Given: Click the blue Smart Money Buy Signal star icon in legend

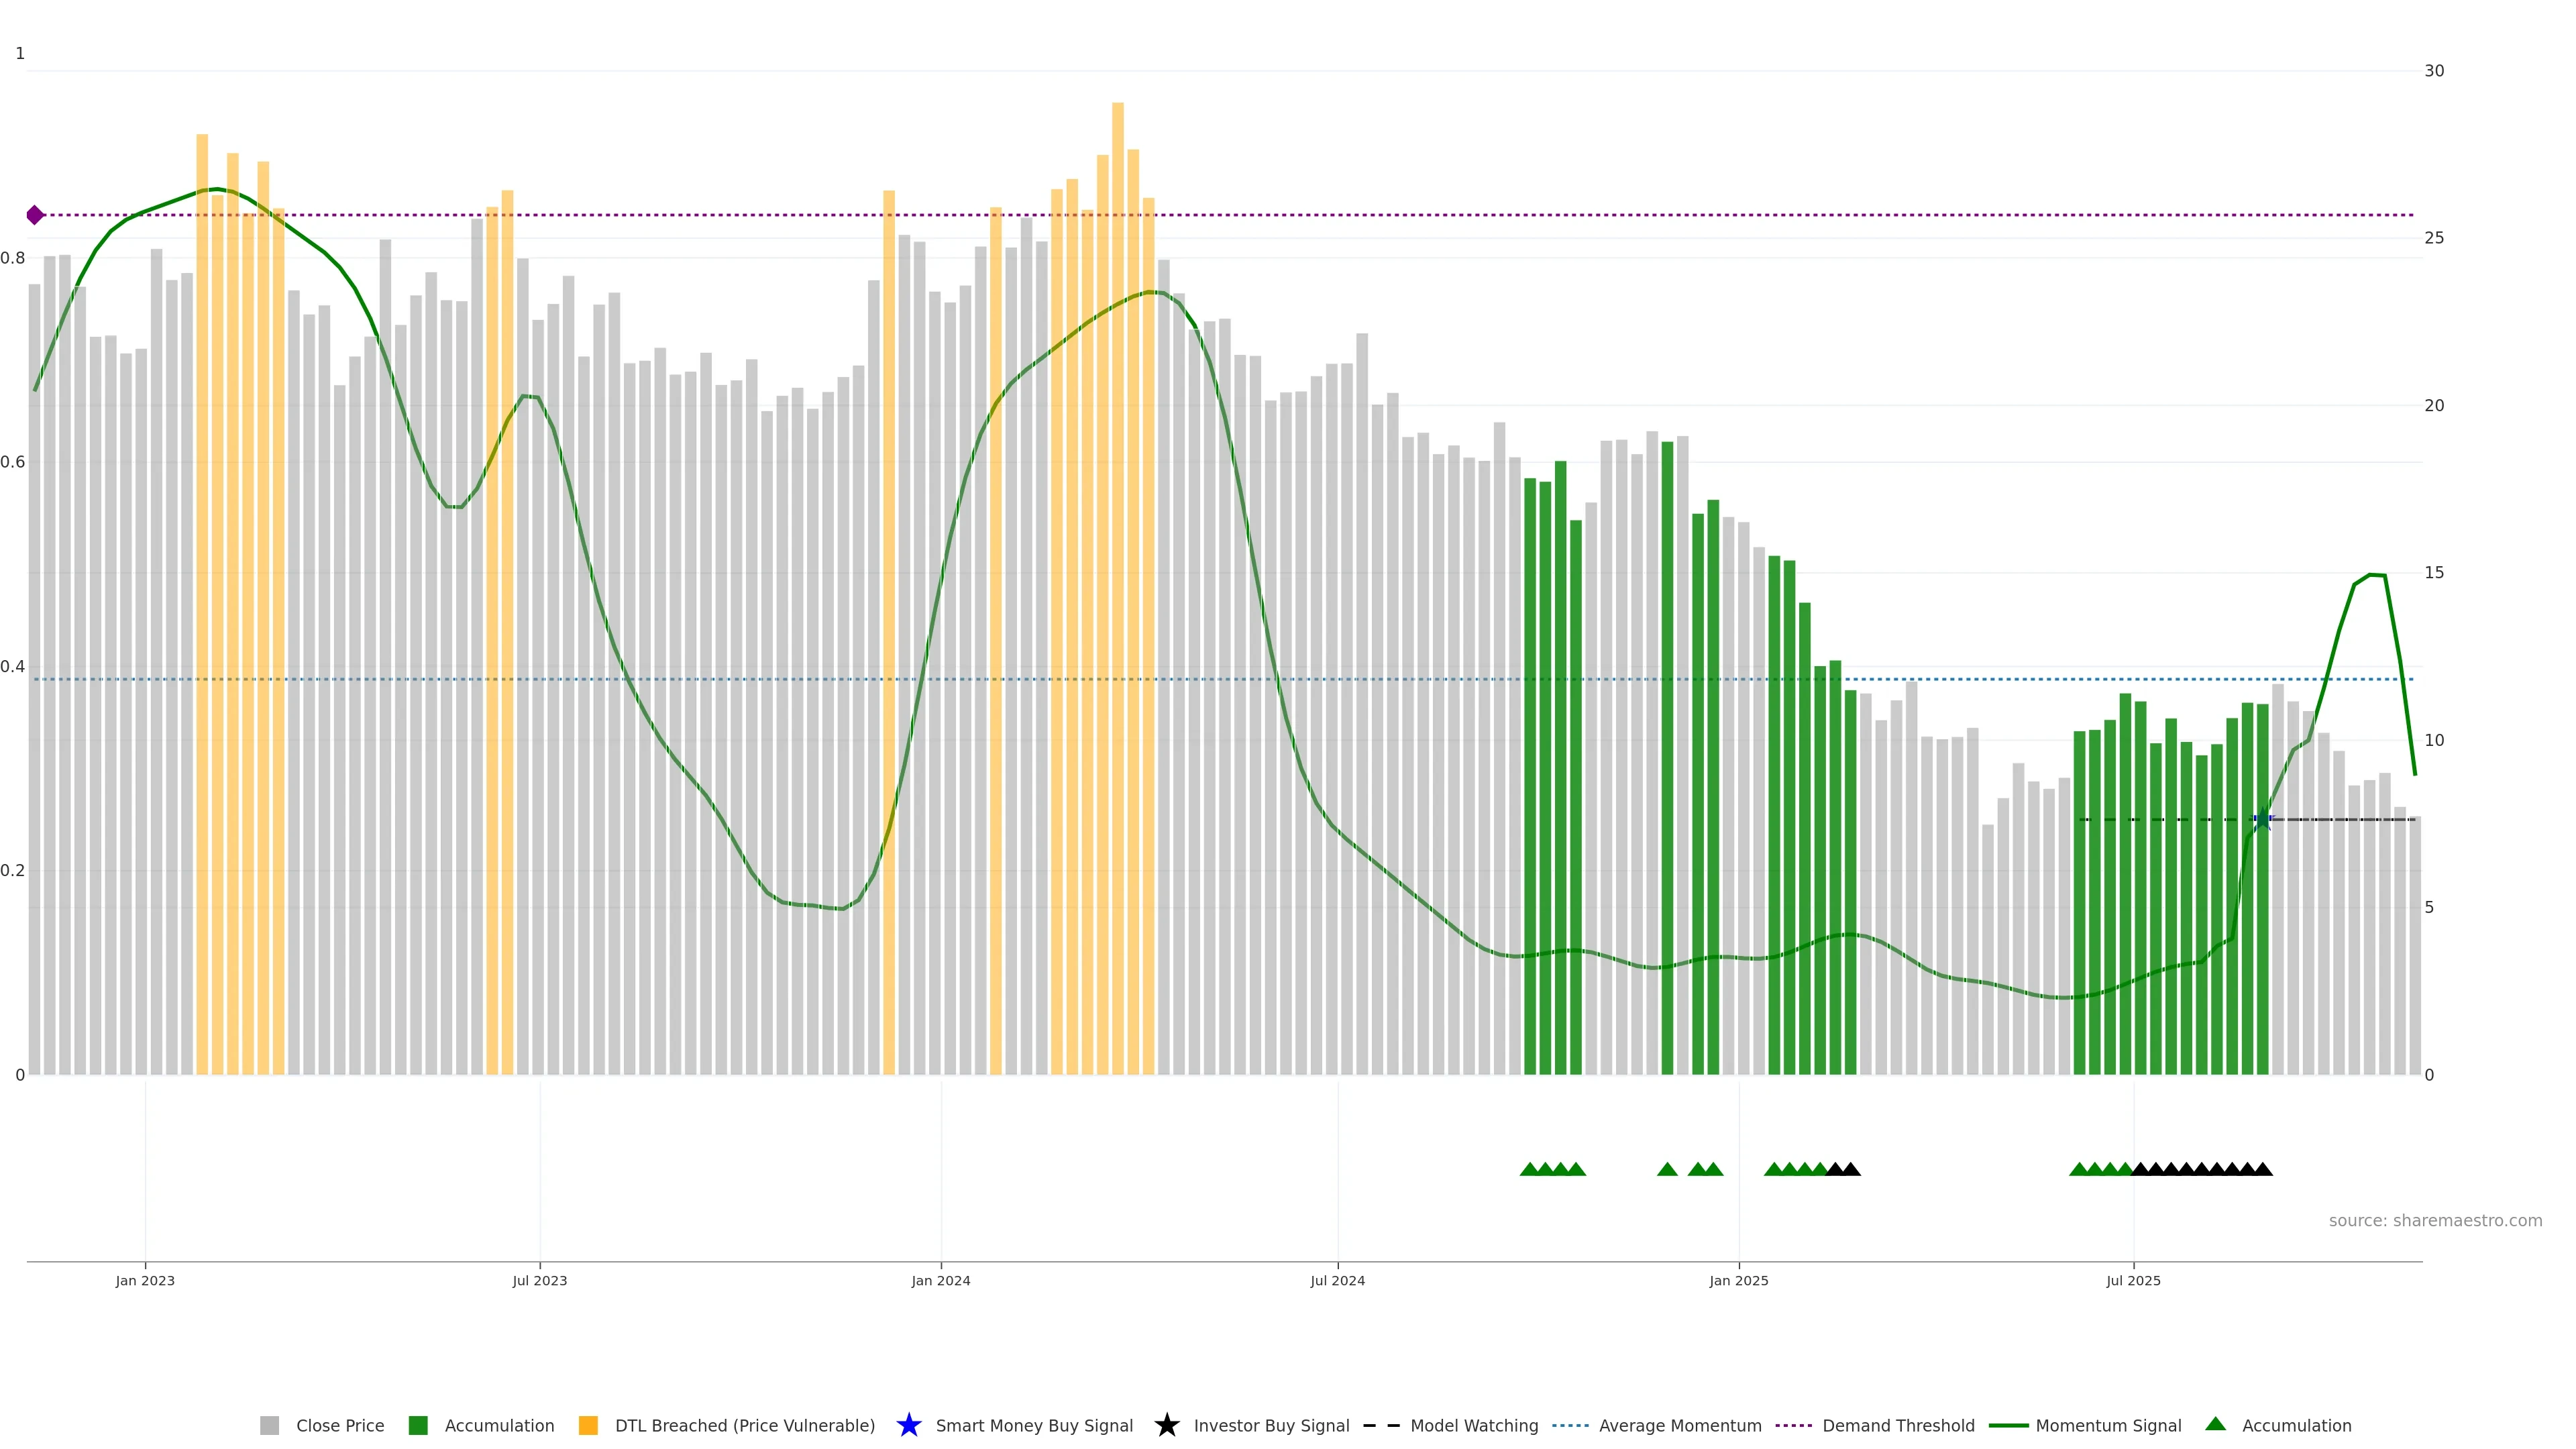Looking at the screenshot, I should (908, 1425).
